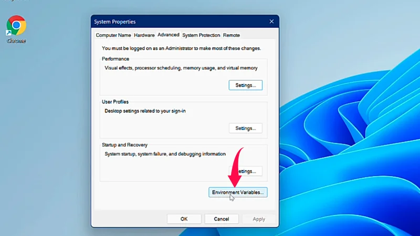The height and width of the screenshot is (236, 420).
Task: Close the System Properties dialog
Action: 271,22
